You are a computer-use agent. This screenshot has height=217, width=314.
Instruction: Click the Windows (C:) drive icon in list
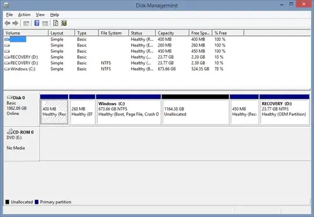click(x=7, y=69)
